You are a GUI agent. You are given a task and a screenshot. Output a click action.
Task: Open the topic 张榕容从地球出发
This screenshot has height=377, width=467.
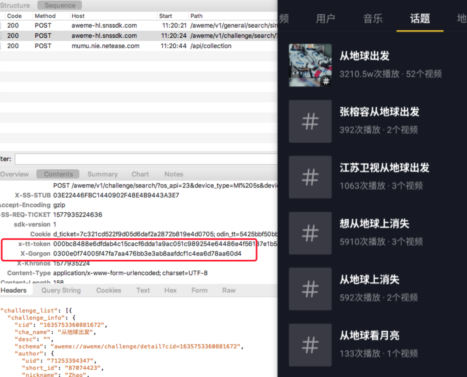[379, 112]
